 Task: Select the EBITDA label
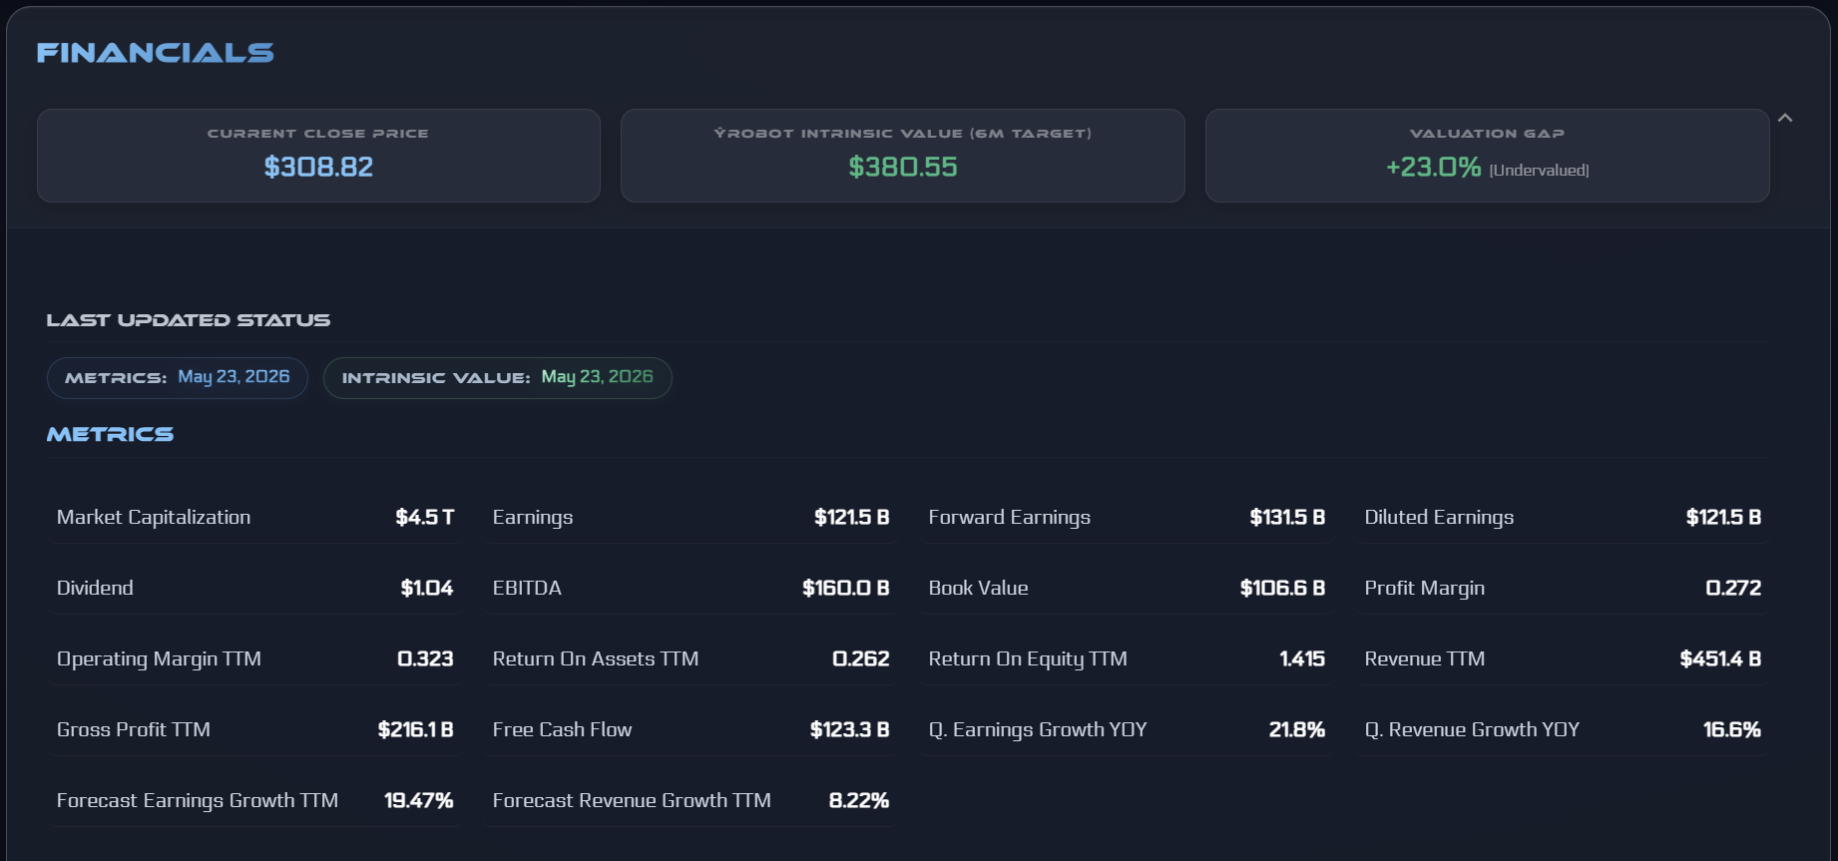pyautogui.click(x=527, y=588)
